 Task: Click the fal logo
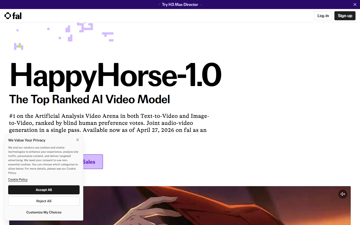pos(13,16)
